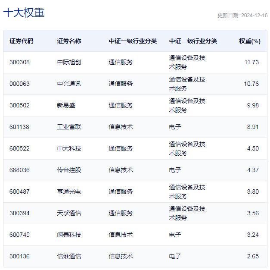Screen dimensions: 270x270
Task: Click 电子 in the 信维通信 row
Action: (175, 256)
